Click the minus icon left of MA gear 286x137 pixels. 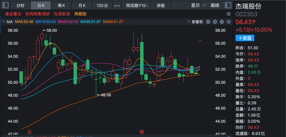point(222,22)
